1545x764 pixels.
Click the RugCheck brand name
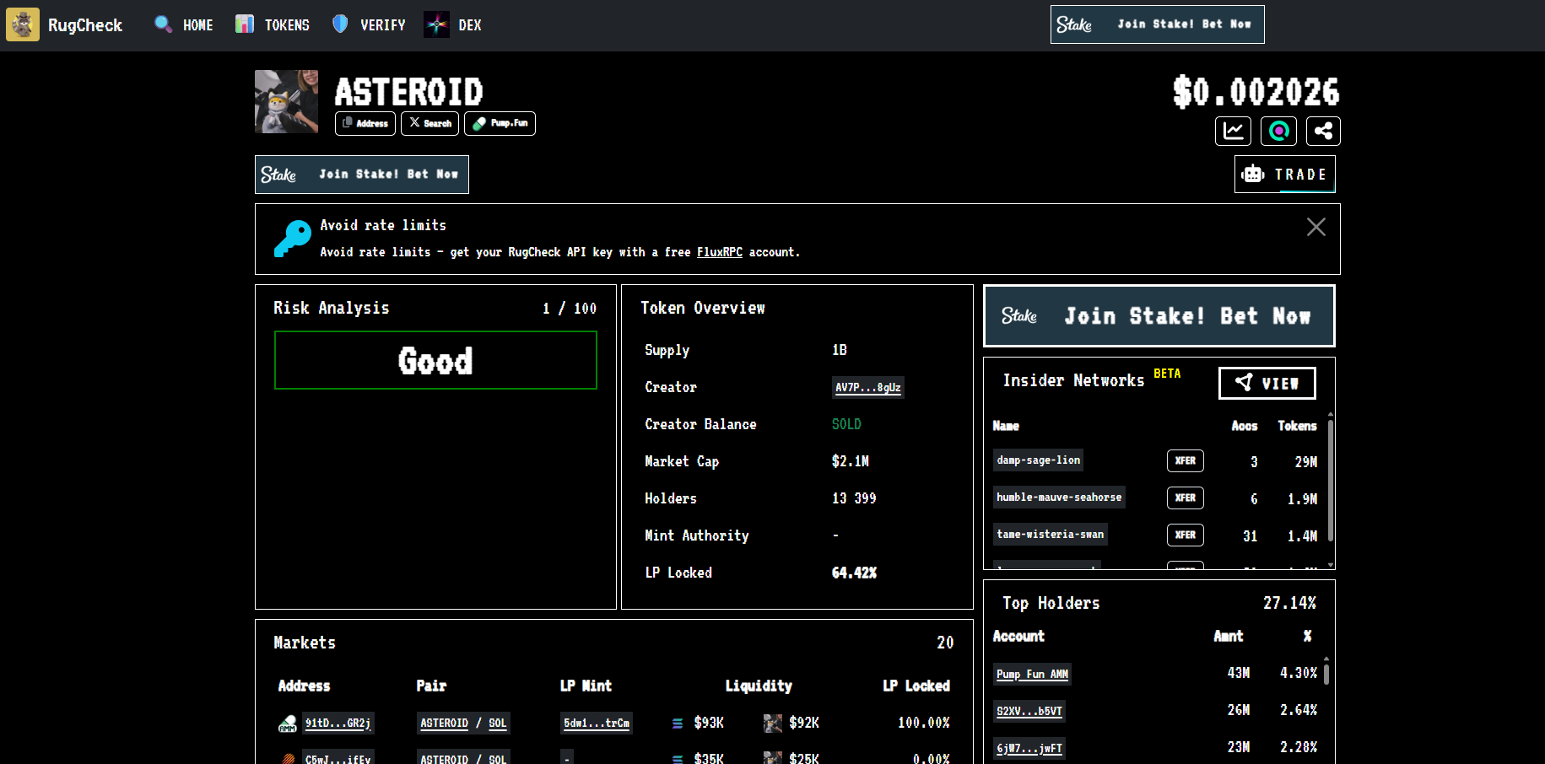[85, 25]
